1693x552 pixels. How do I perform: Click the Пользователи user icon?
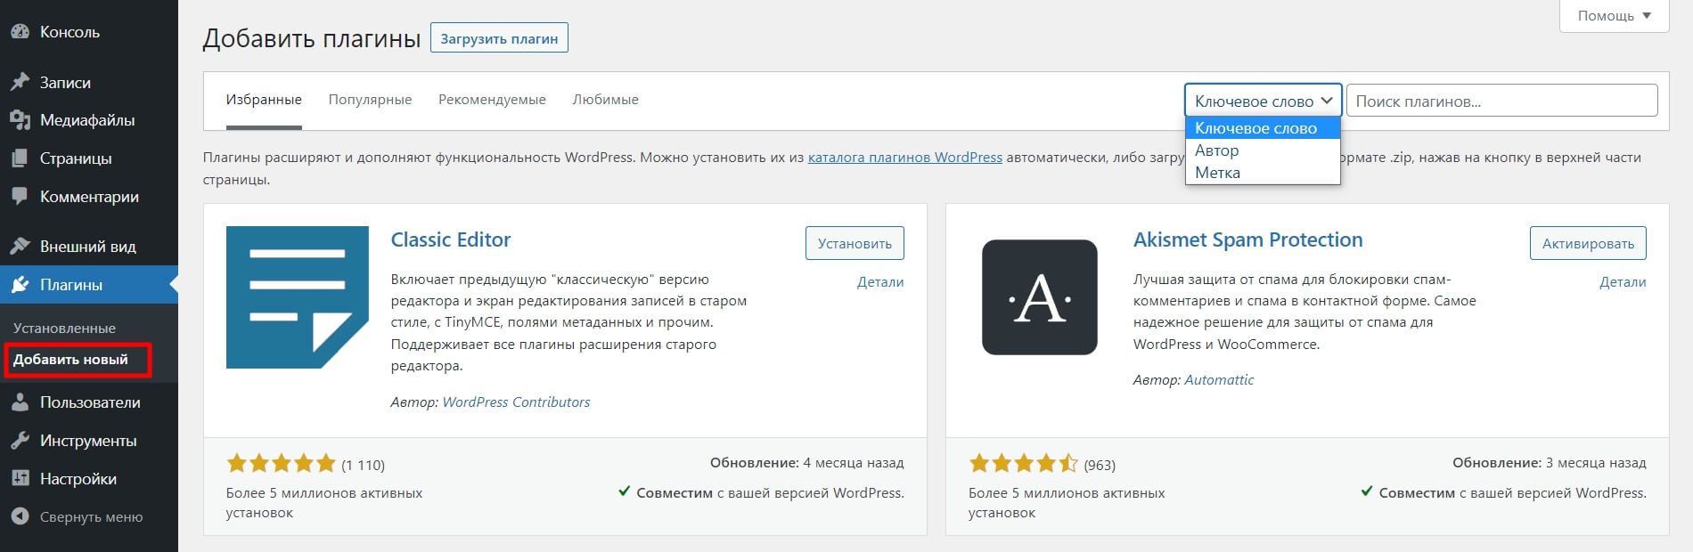point(20,402)
